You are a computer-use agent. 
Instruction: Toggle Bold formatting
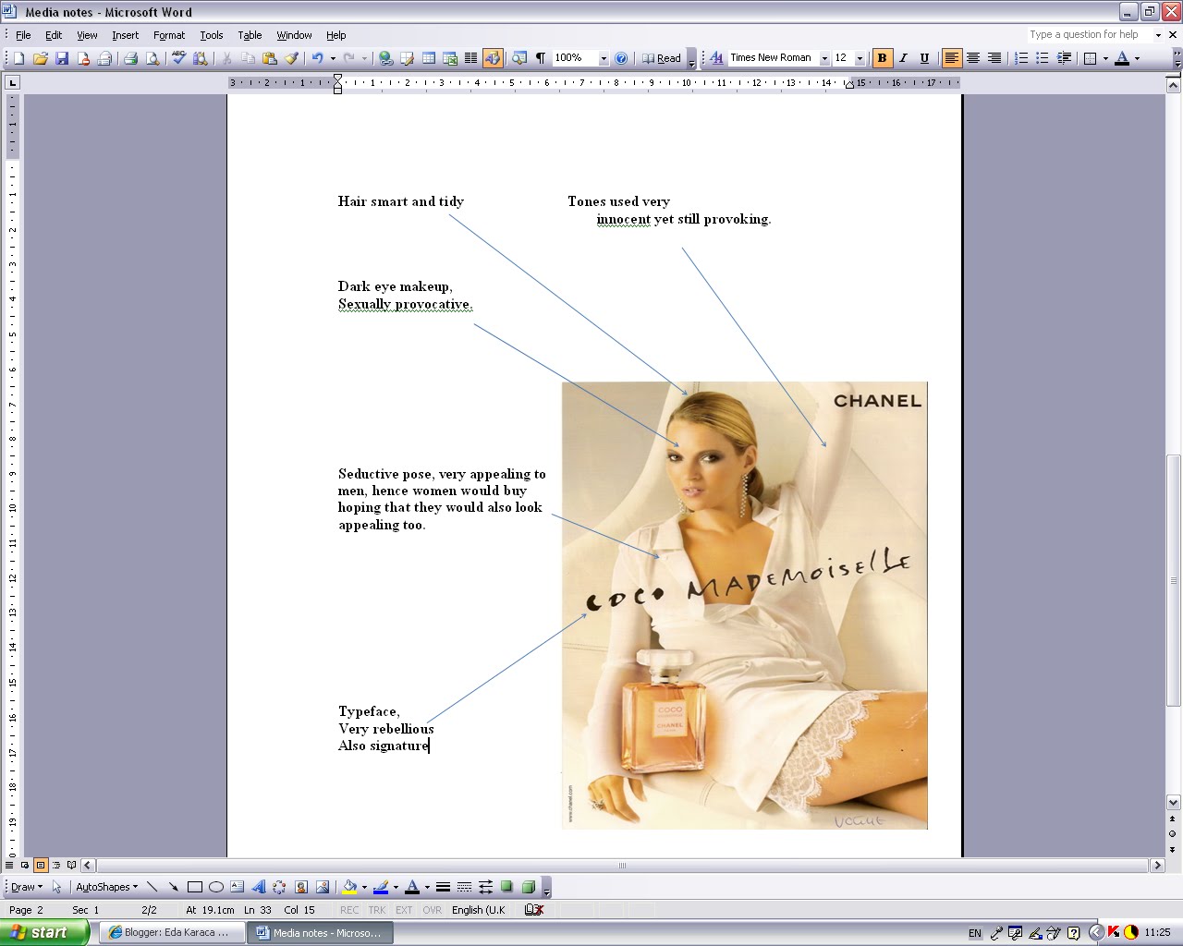click(882, 58)
